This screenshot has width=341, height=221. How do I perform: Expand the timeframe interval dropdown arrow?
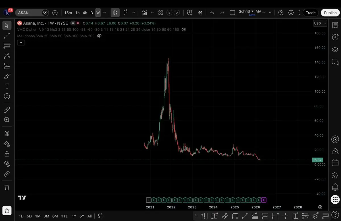(105, 13)
